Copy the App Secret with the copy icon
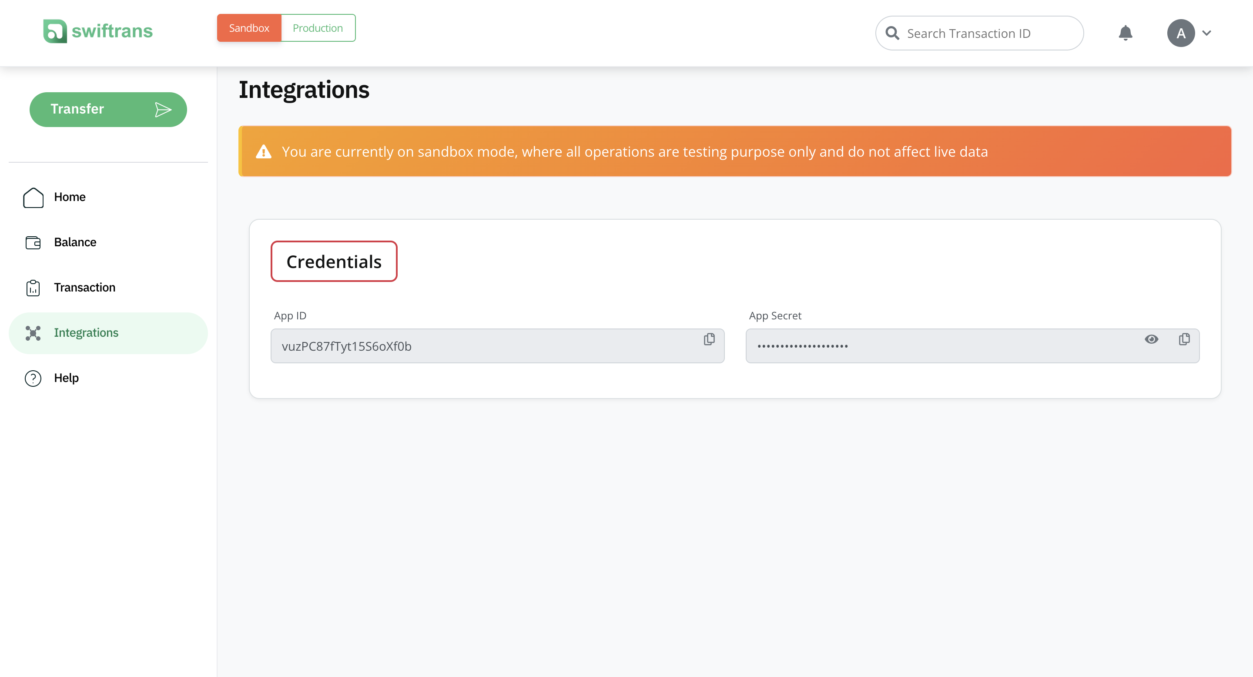 tap(1184, 339)
